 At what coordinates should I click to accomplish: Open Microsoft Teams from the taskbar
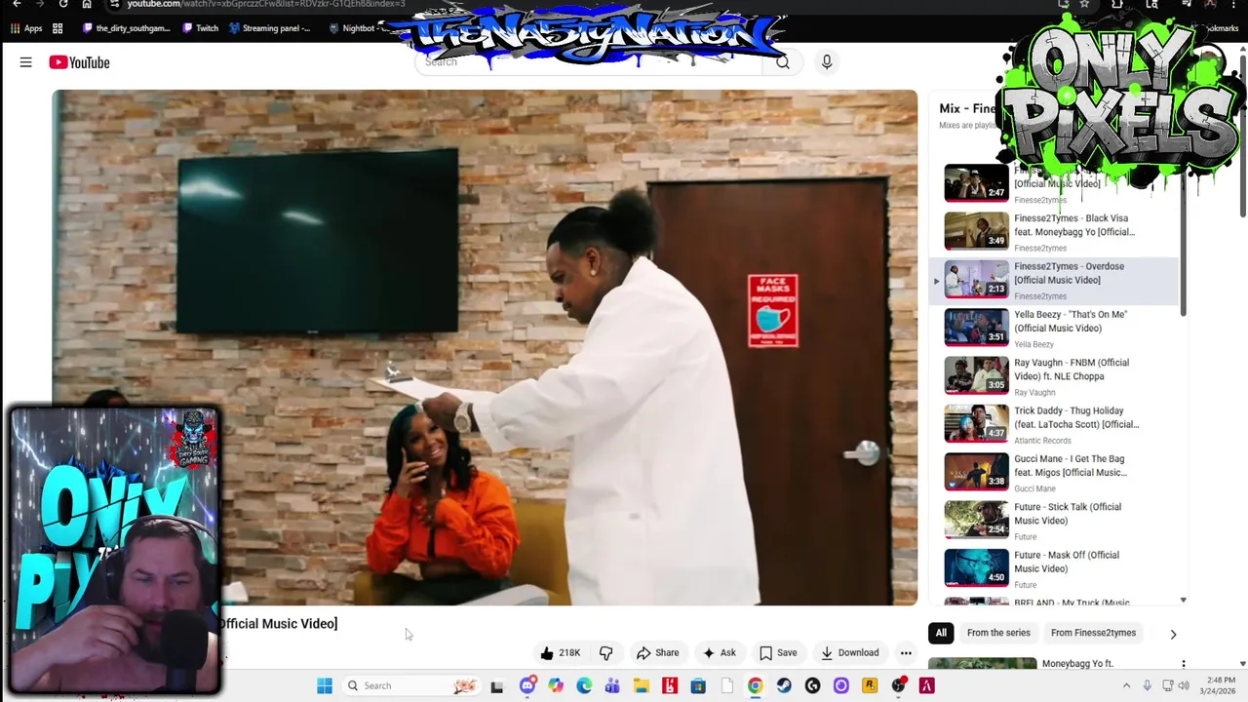612,685
